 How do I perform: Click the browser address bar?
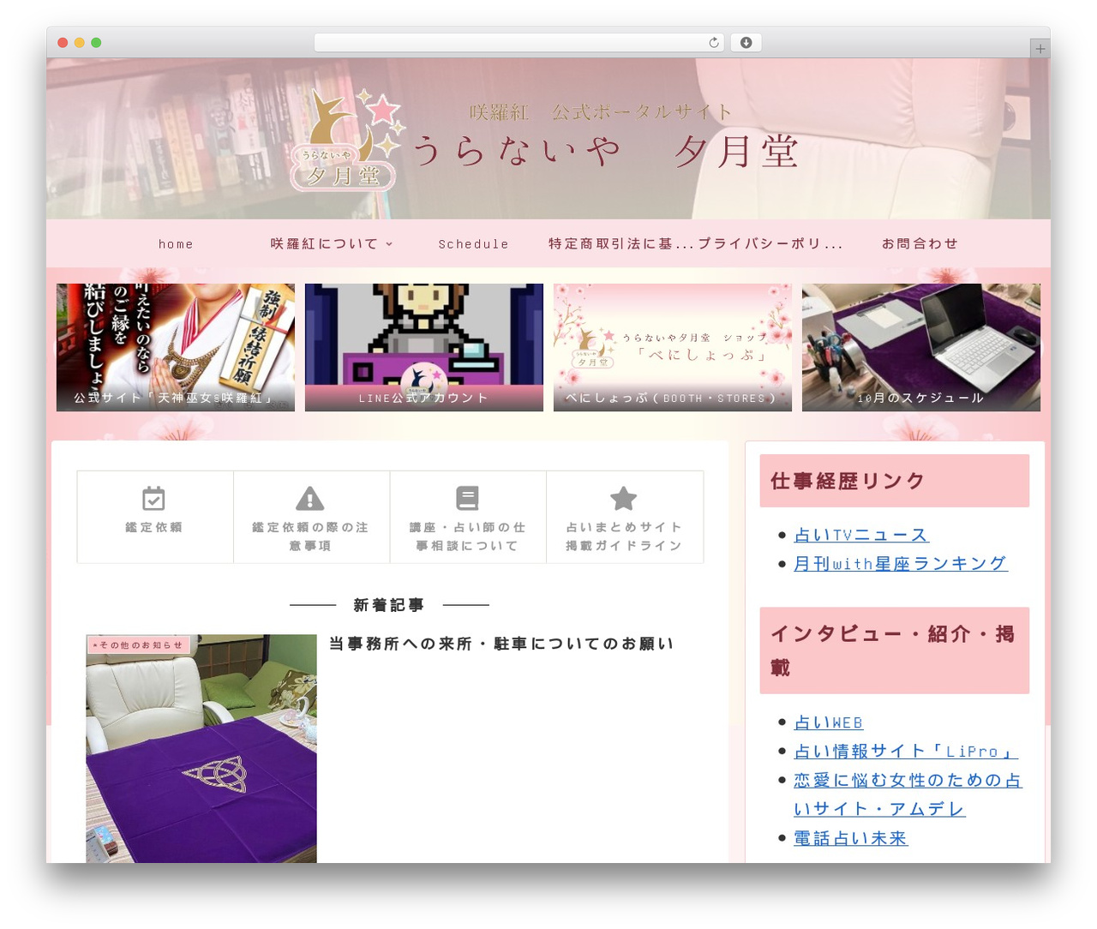[x=519, y=43]
